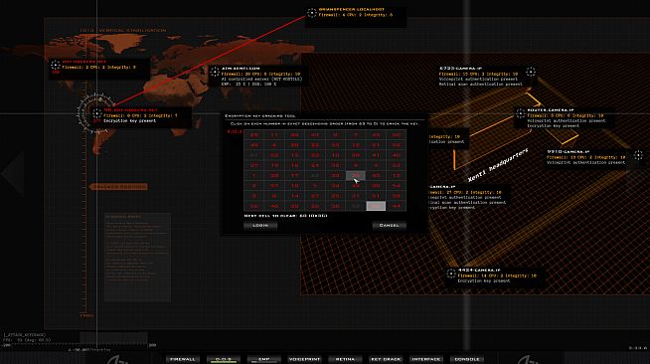Click the 'AI controlled server' text under atm.xenti.com

pyautogui.click(x=262, y=79)
